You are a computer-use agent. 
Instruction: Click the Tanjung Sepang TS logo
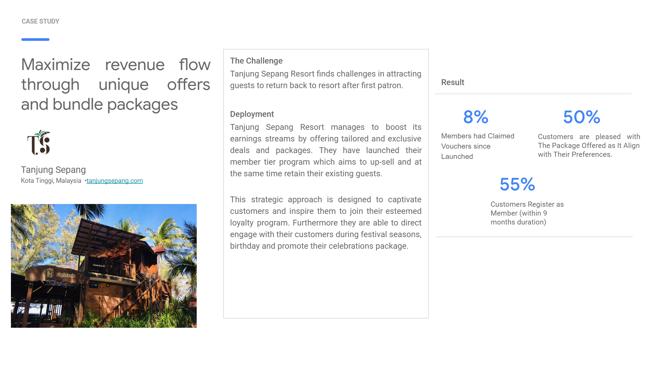click(x=39, y=142)
